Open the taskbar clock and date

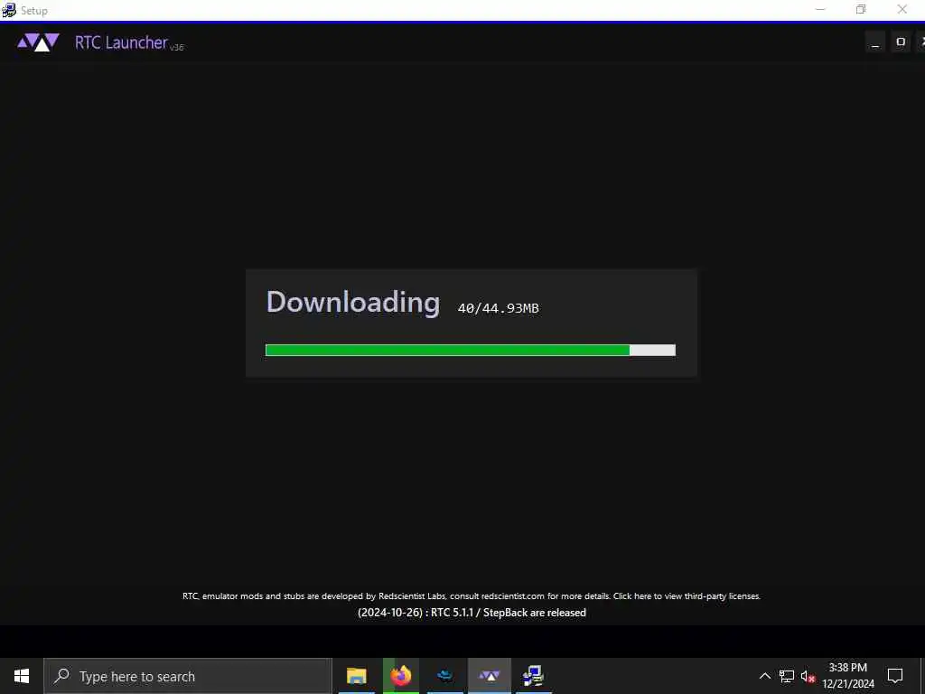(x=848, y=676)
